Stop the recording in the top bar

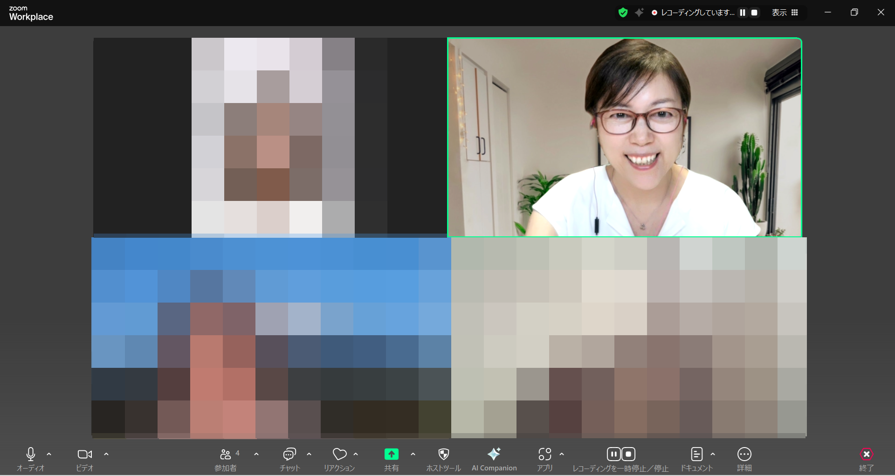pyautogui.click(x=754, y=13)
